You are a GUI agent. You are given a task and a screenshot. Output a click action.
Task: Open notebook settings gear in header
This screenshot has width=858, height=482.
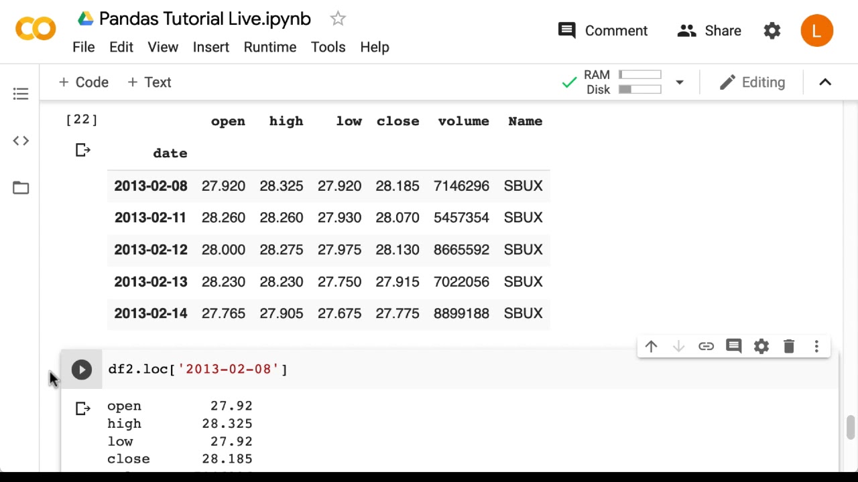(772, 31)
